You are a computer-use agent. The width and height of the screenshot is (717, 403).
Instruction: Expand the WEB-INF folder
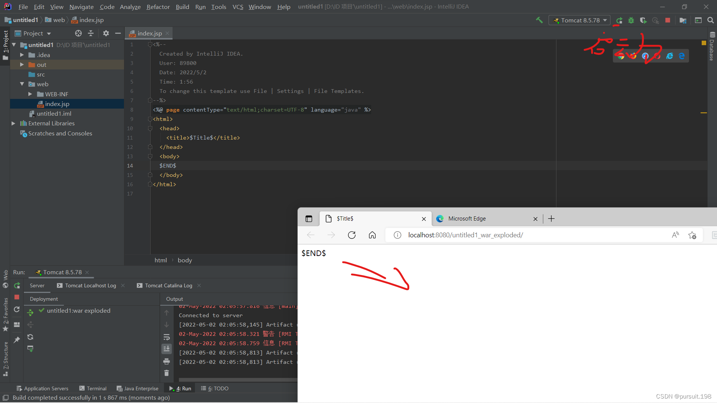30,94
